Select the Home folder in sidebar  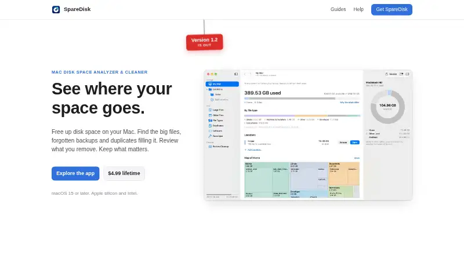click(x=216, y=94)
